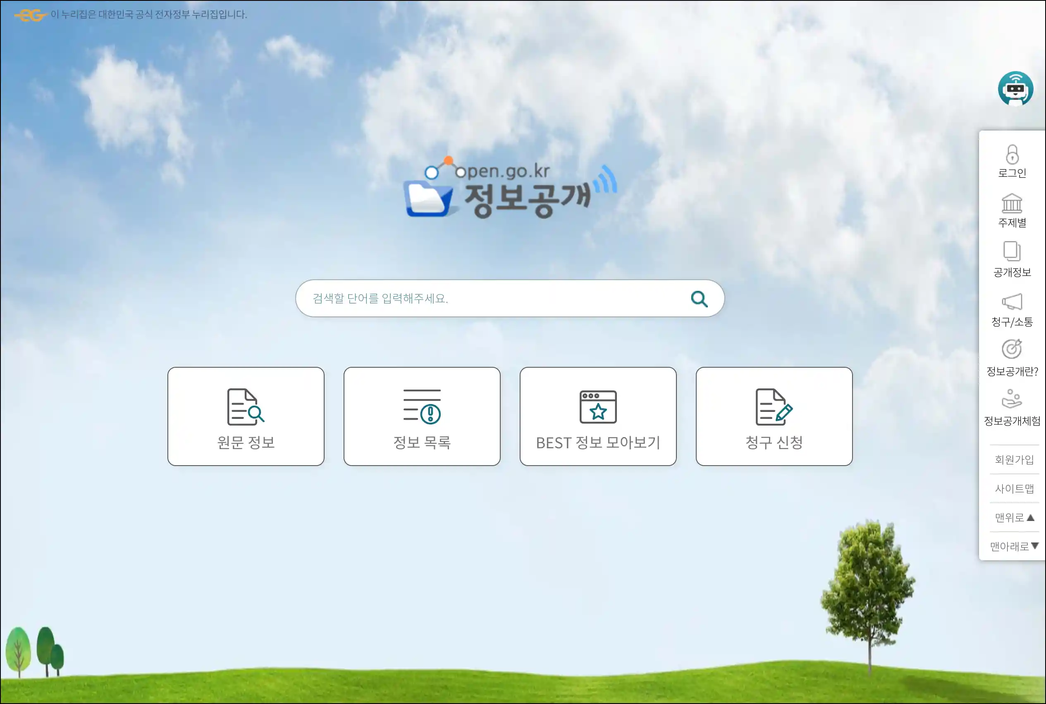The height and width of the screenshot is (704, 1046).
Task: Open the 공개정보 document icon
Action: (1012, 252)
